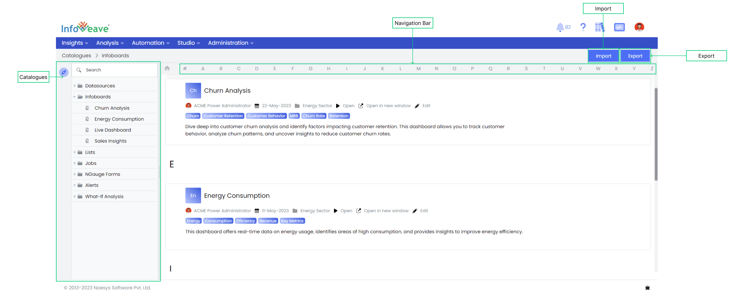Click the search magnifier icon in sidebar

(x=78, y=70)
